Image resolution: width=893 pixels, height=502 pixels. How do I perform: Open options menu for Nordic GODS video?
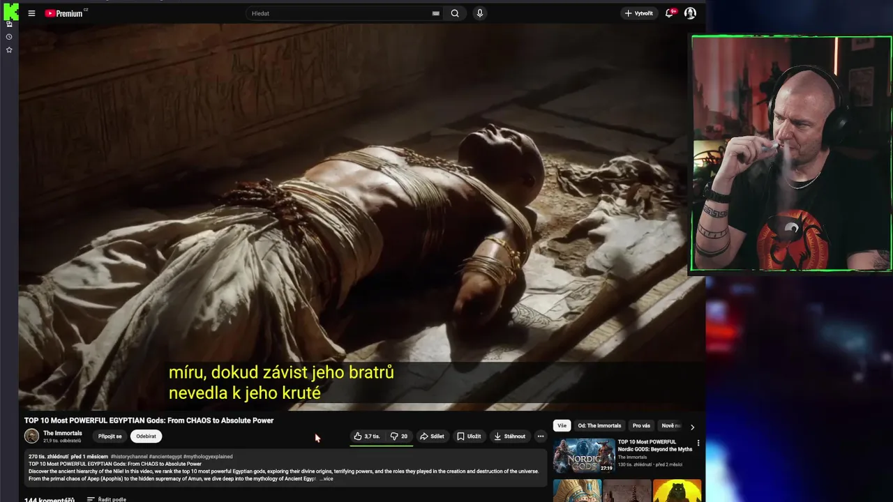pos(698,443)
